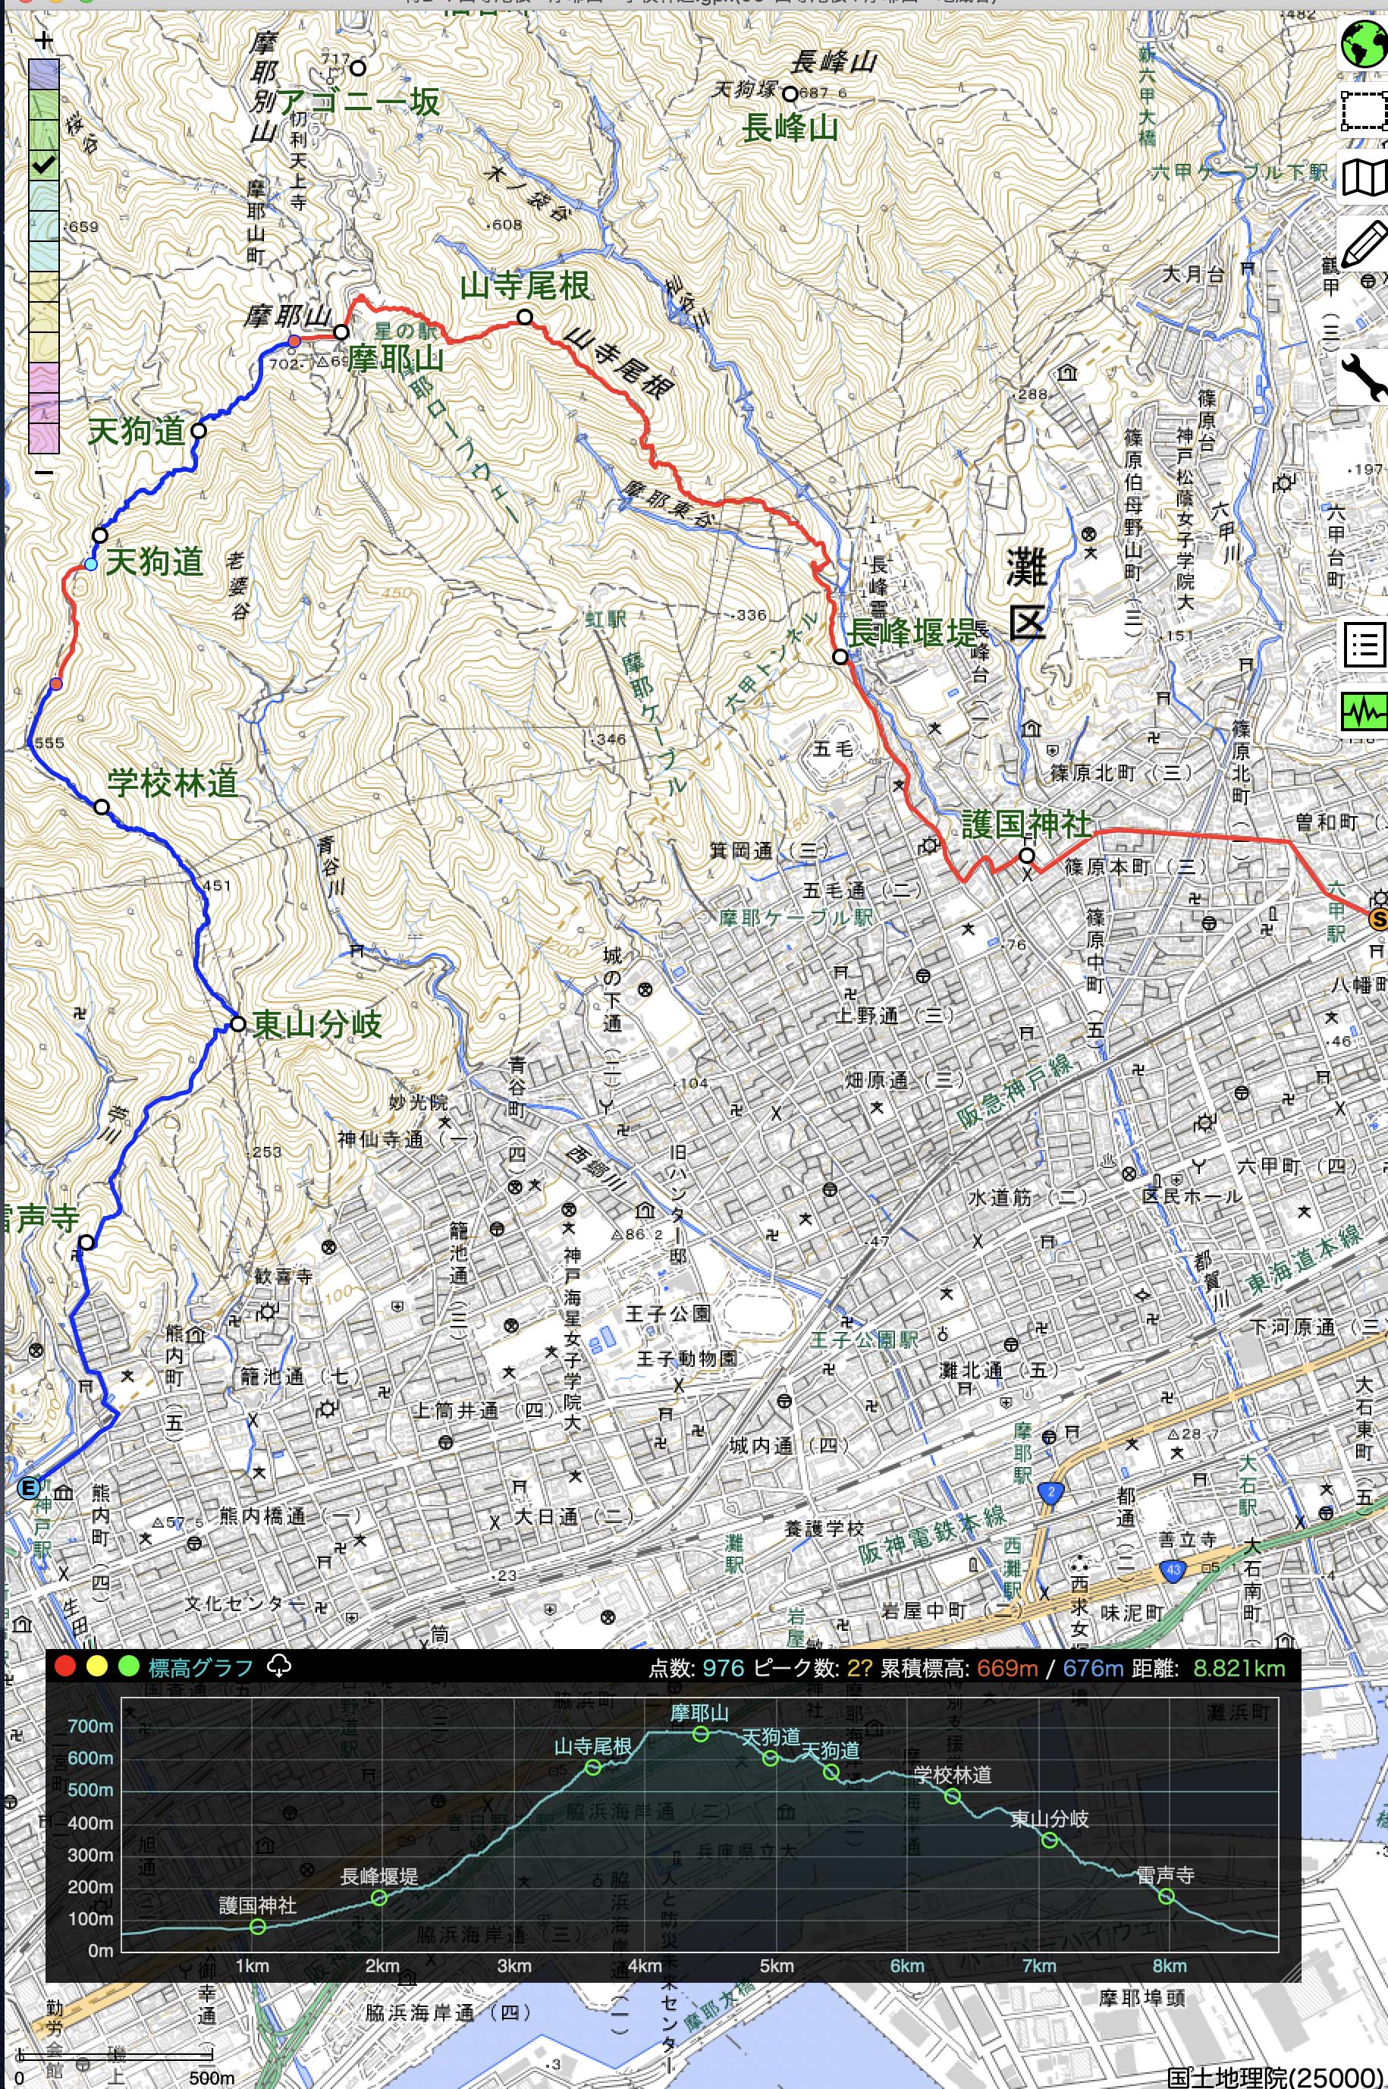The image size is (1388, 2089).
Task: Open the folded map icon
Action: (x=1364, y=177)
